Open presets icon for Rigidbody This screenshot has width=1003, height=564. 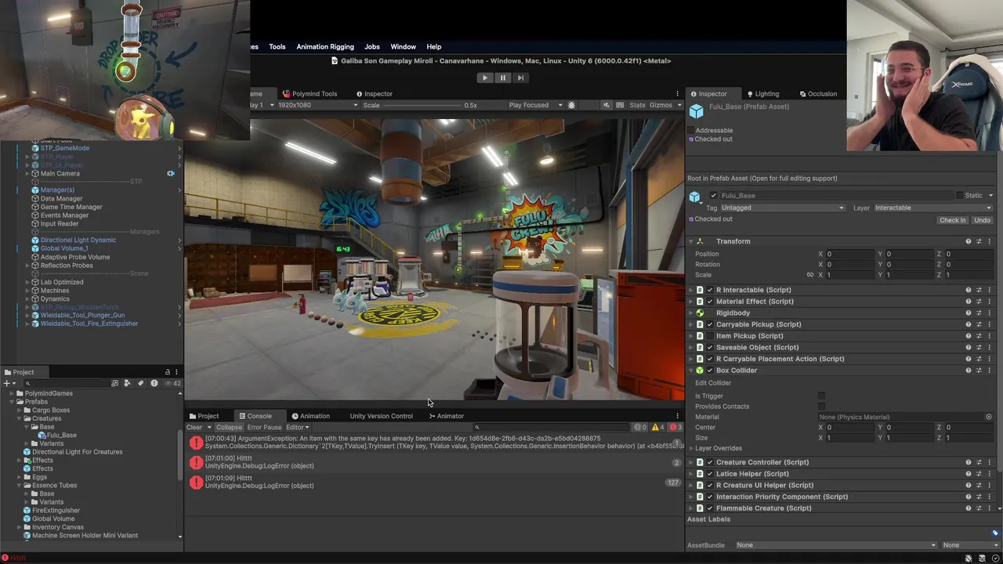tap(979, 313)
